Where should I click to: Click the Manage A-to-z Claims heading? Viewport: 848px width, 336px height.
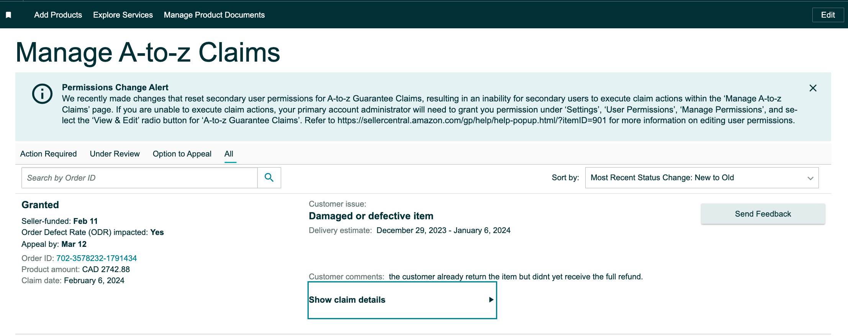click(x=148, y=52)
